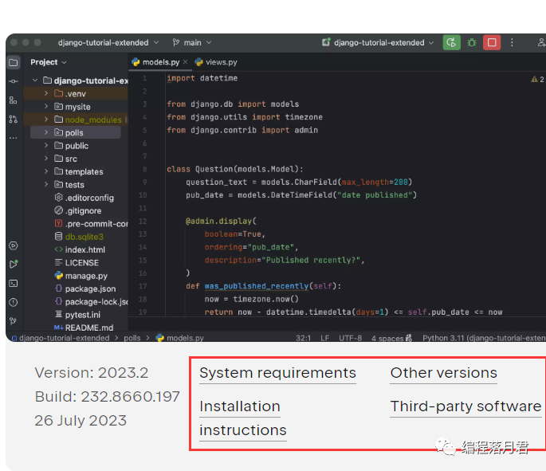Select the .gitignore file
The image size is (546, 471).
tap(78, 210)
